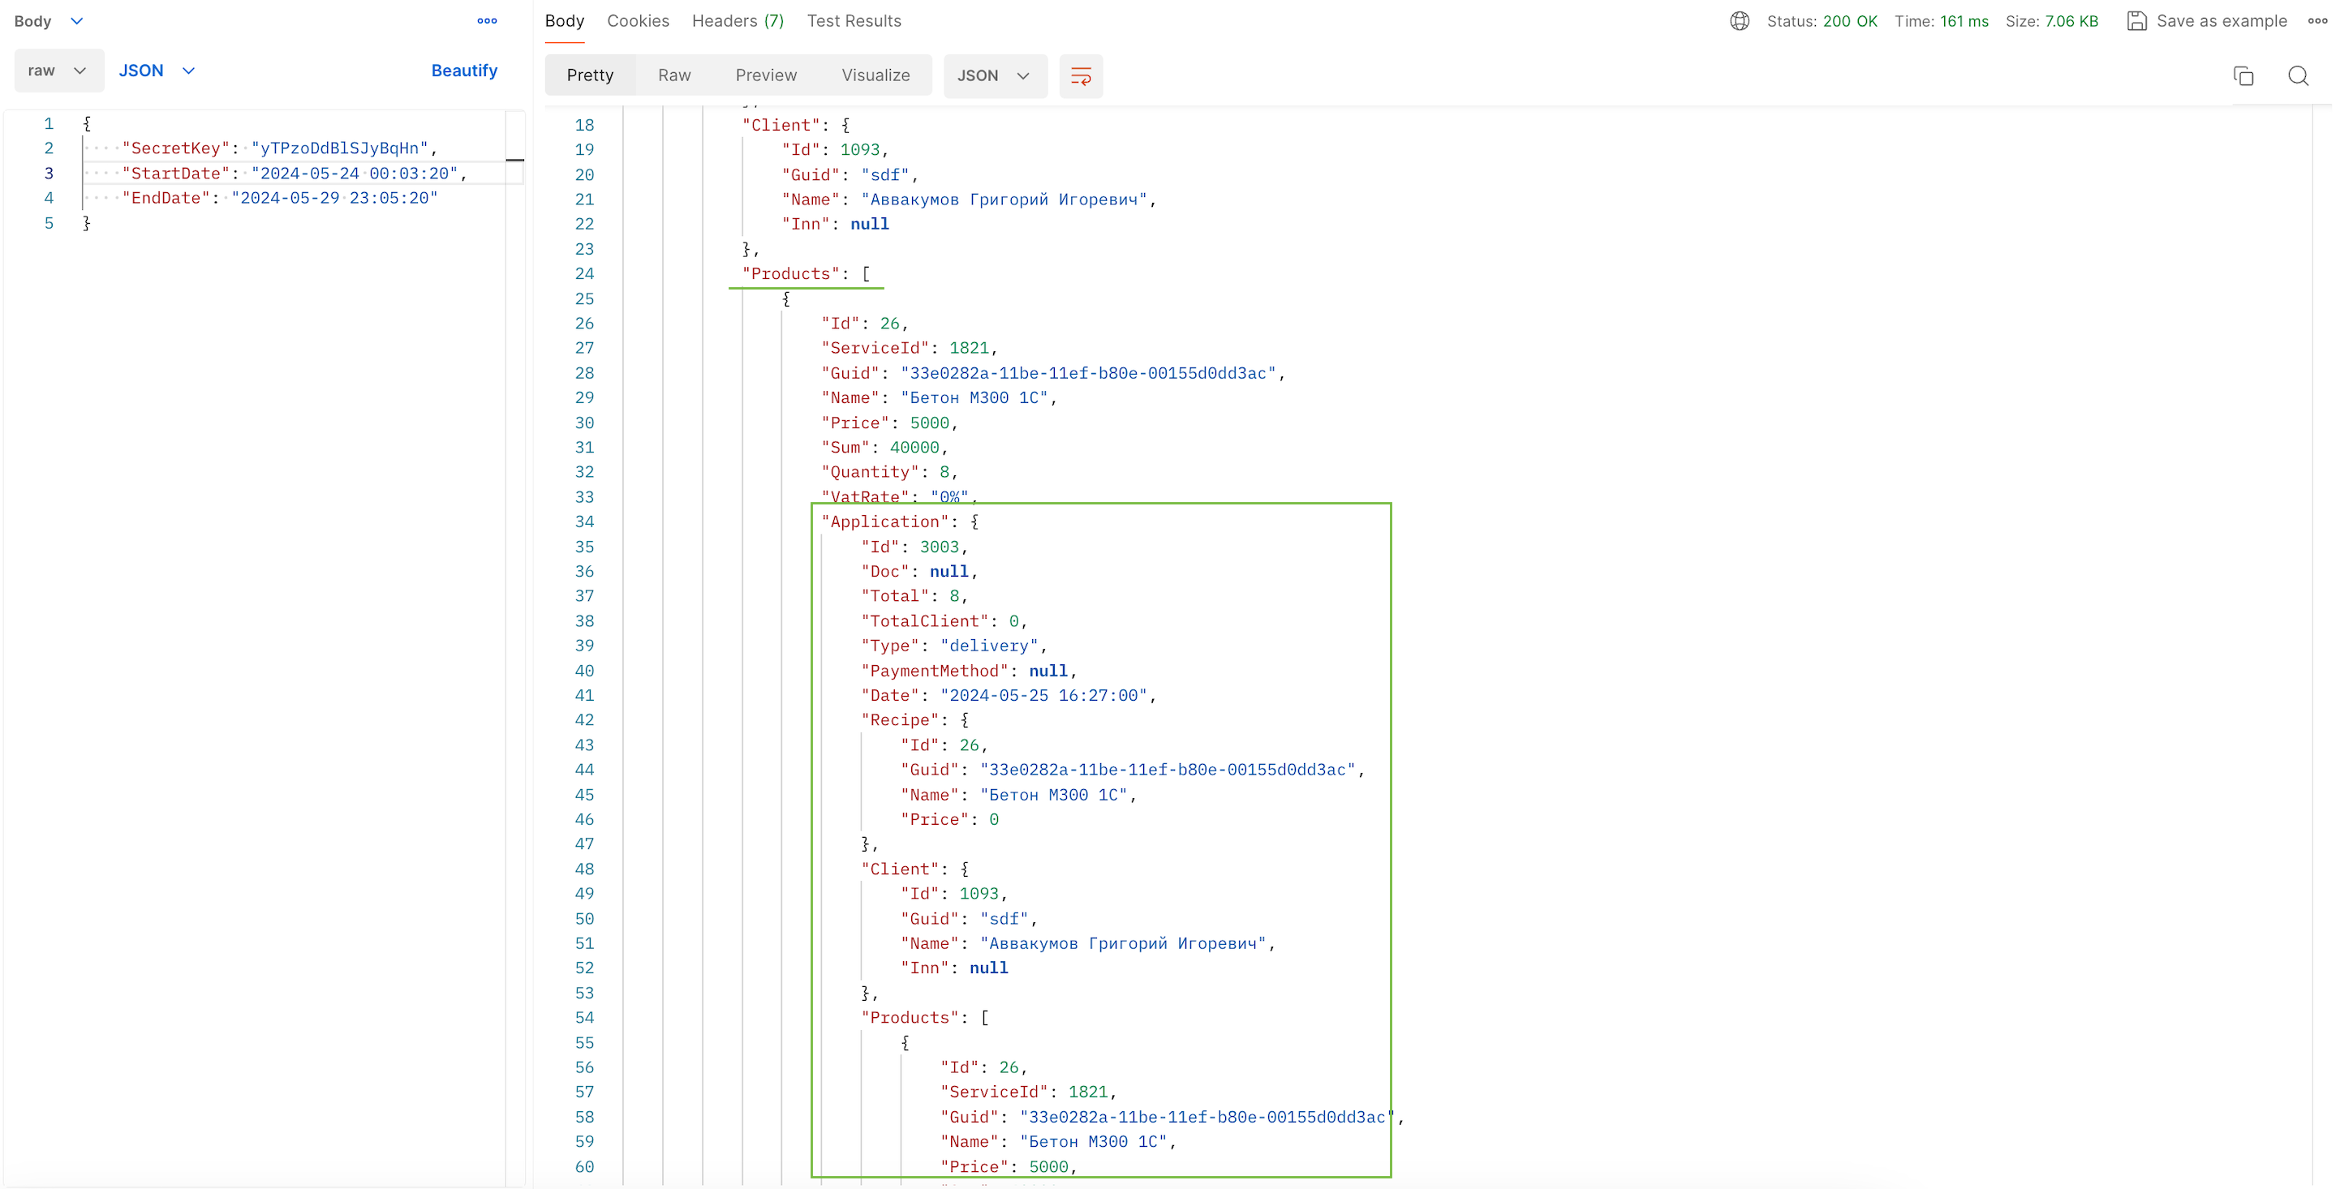
Task: Expand the request Body chevron dropdown
Action: click(x=76, y=21)
